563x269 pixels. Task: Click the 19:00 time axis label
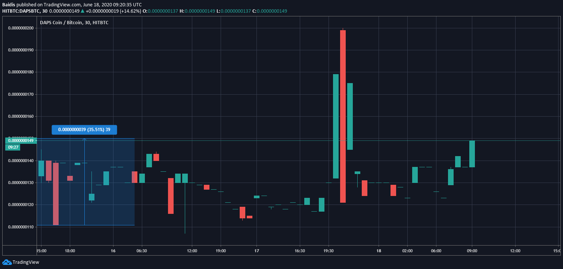pyautogui.click(x=221, y=251)
